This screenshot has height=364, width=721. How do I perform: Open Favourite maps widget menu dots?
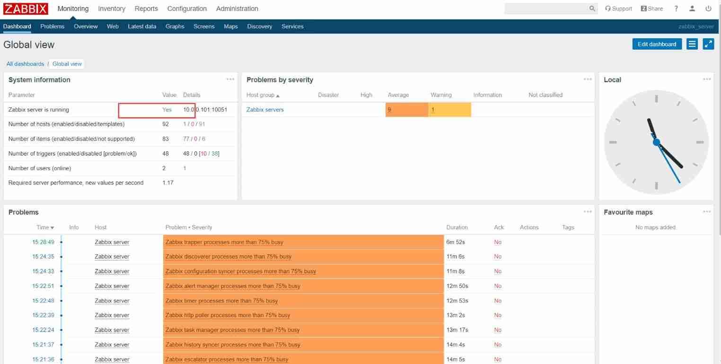click(707, 212)
